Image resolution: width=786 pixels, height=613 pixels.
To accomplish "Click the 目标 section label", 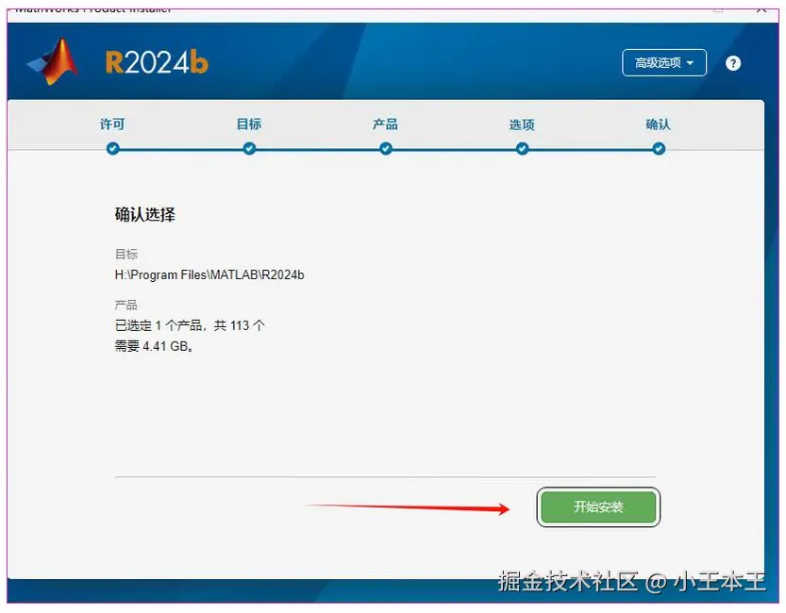I will pyautogui.click(x=125, y=254).
